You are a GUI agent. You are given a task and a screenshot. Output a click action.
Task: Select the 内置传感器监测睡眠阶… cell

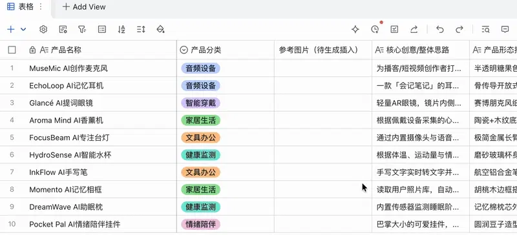(x=421, y=207)
